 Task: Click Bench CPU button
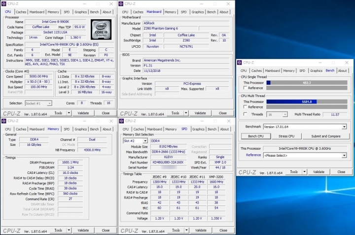tap(255, 136)
